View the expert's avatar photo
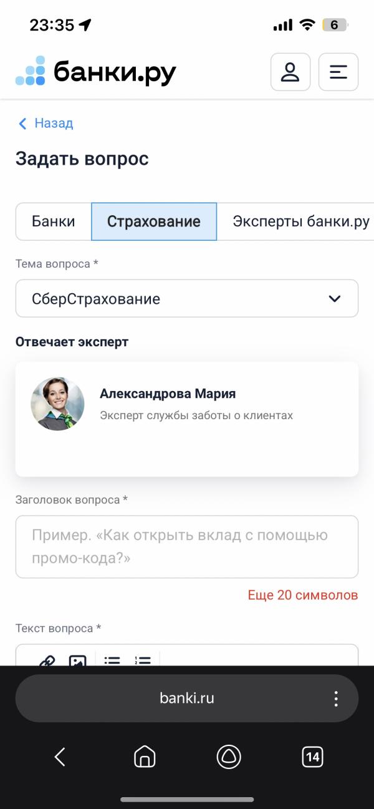Image resolution: width=374 pixels, height=809 pixels. point(57,404)
